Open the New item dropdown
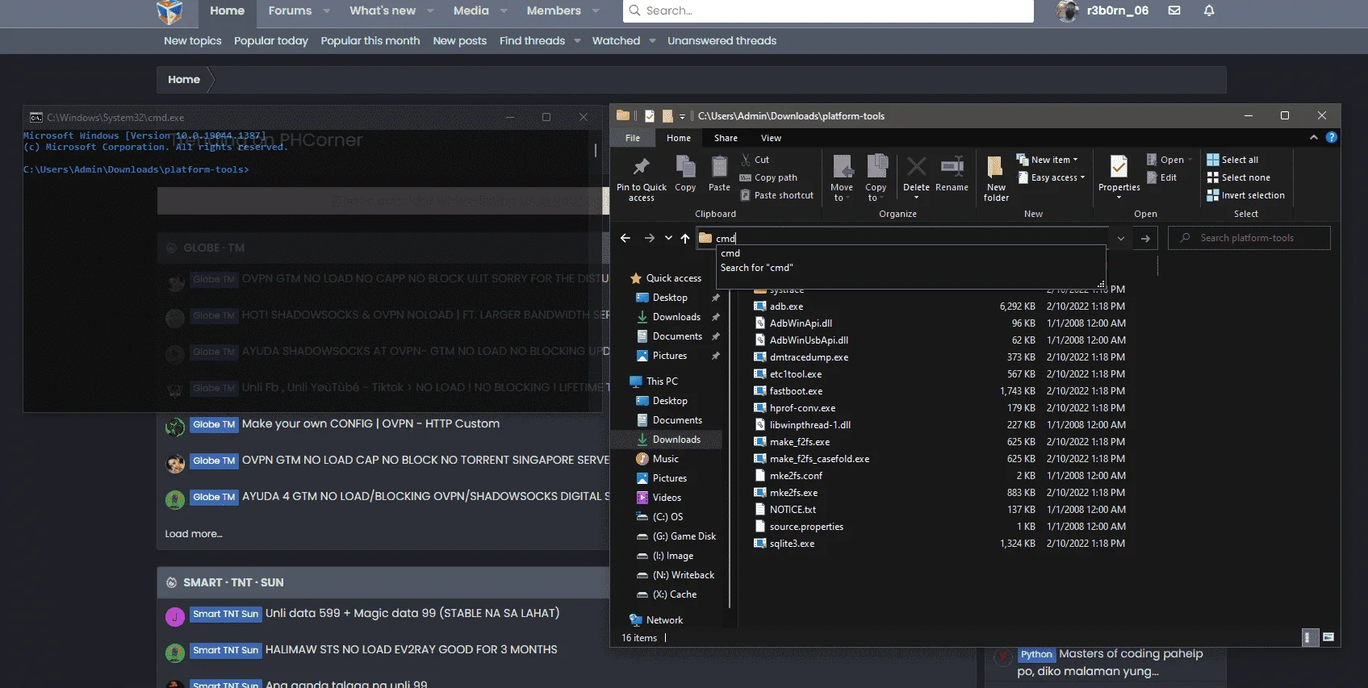Screen dimensions: 1368x688 click(1047, 160)
